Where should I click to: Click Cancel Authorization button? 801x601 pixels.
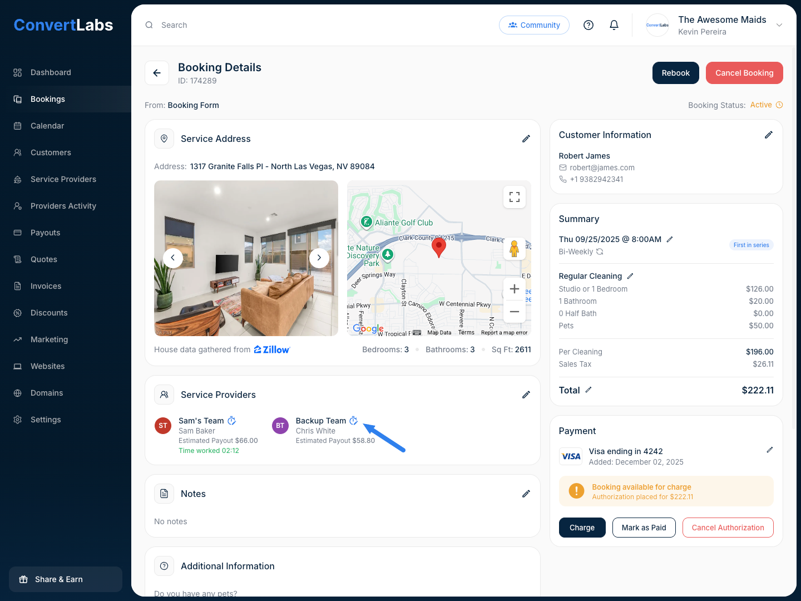coord(728,528)
